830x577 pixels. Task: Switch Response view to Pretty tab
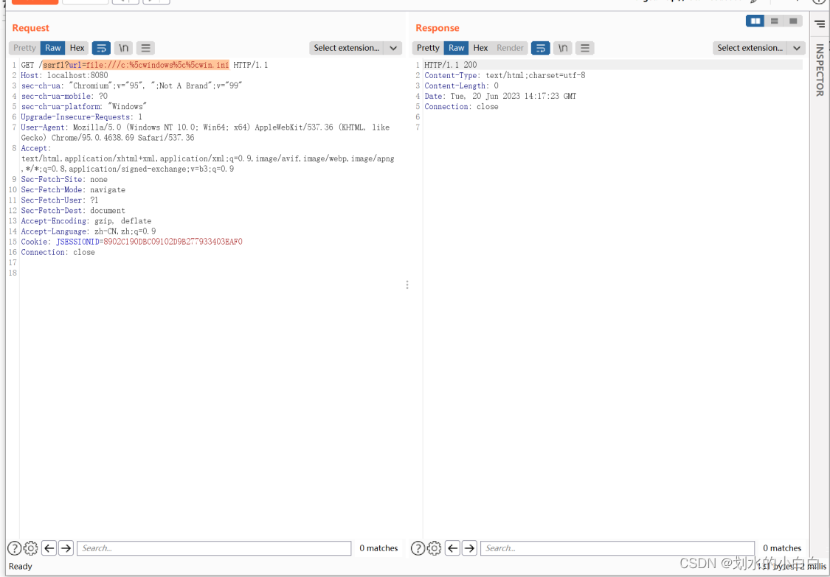pyautogui.click(x=428, y=48)
